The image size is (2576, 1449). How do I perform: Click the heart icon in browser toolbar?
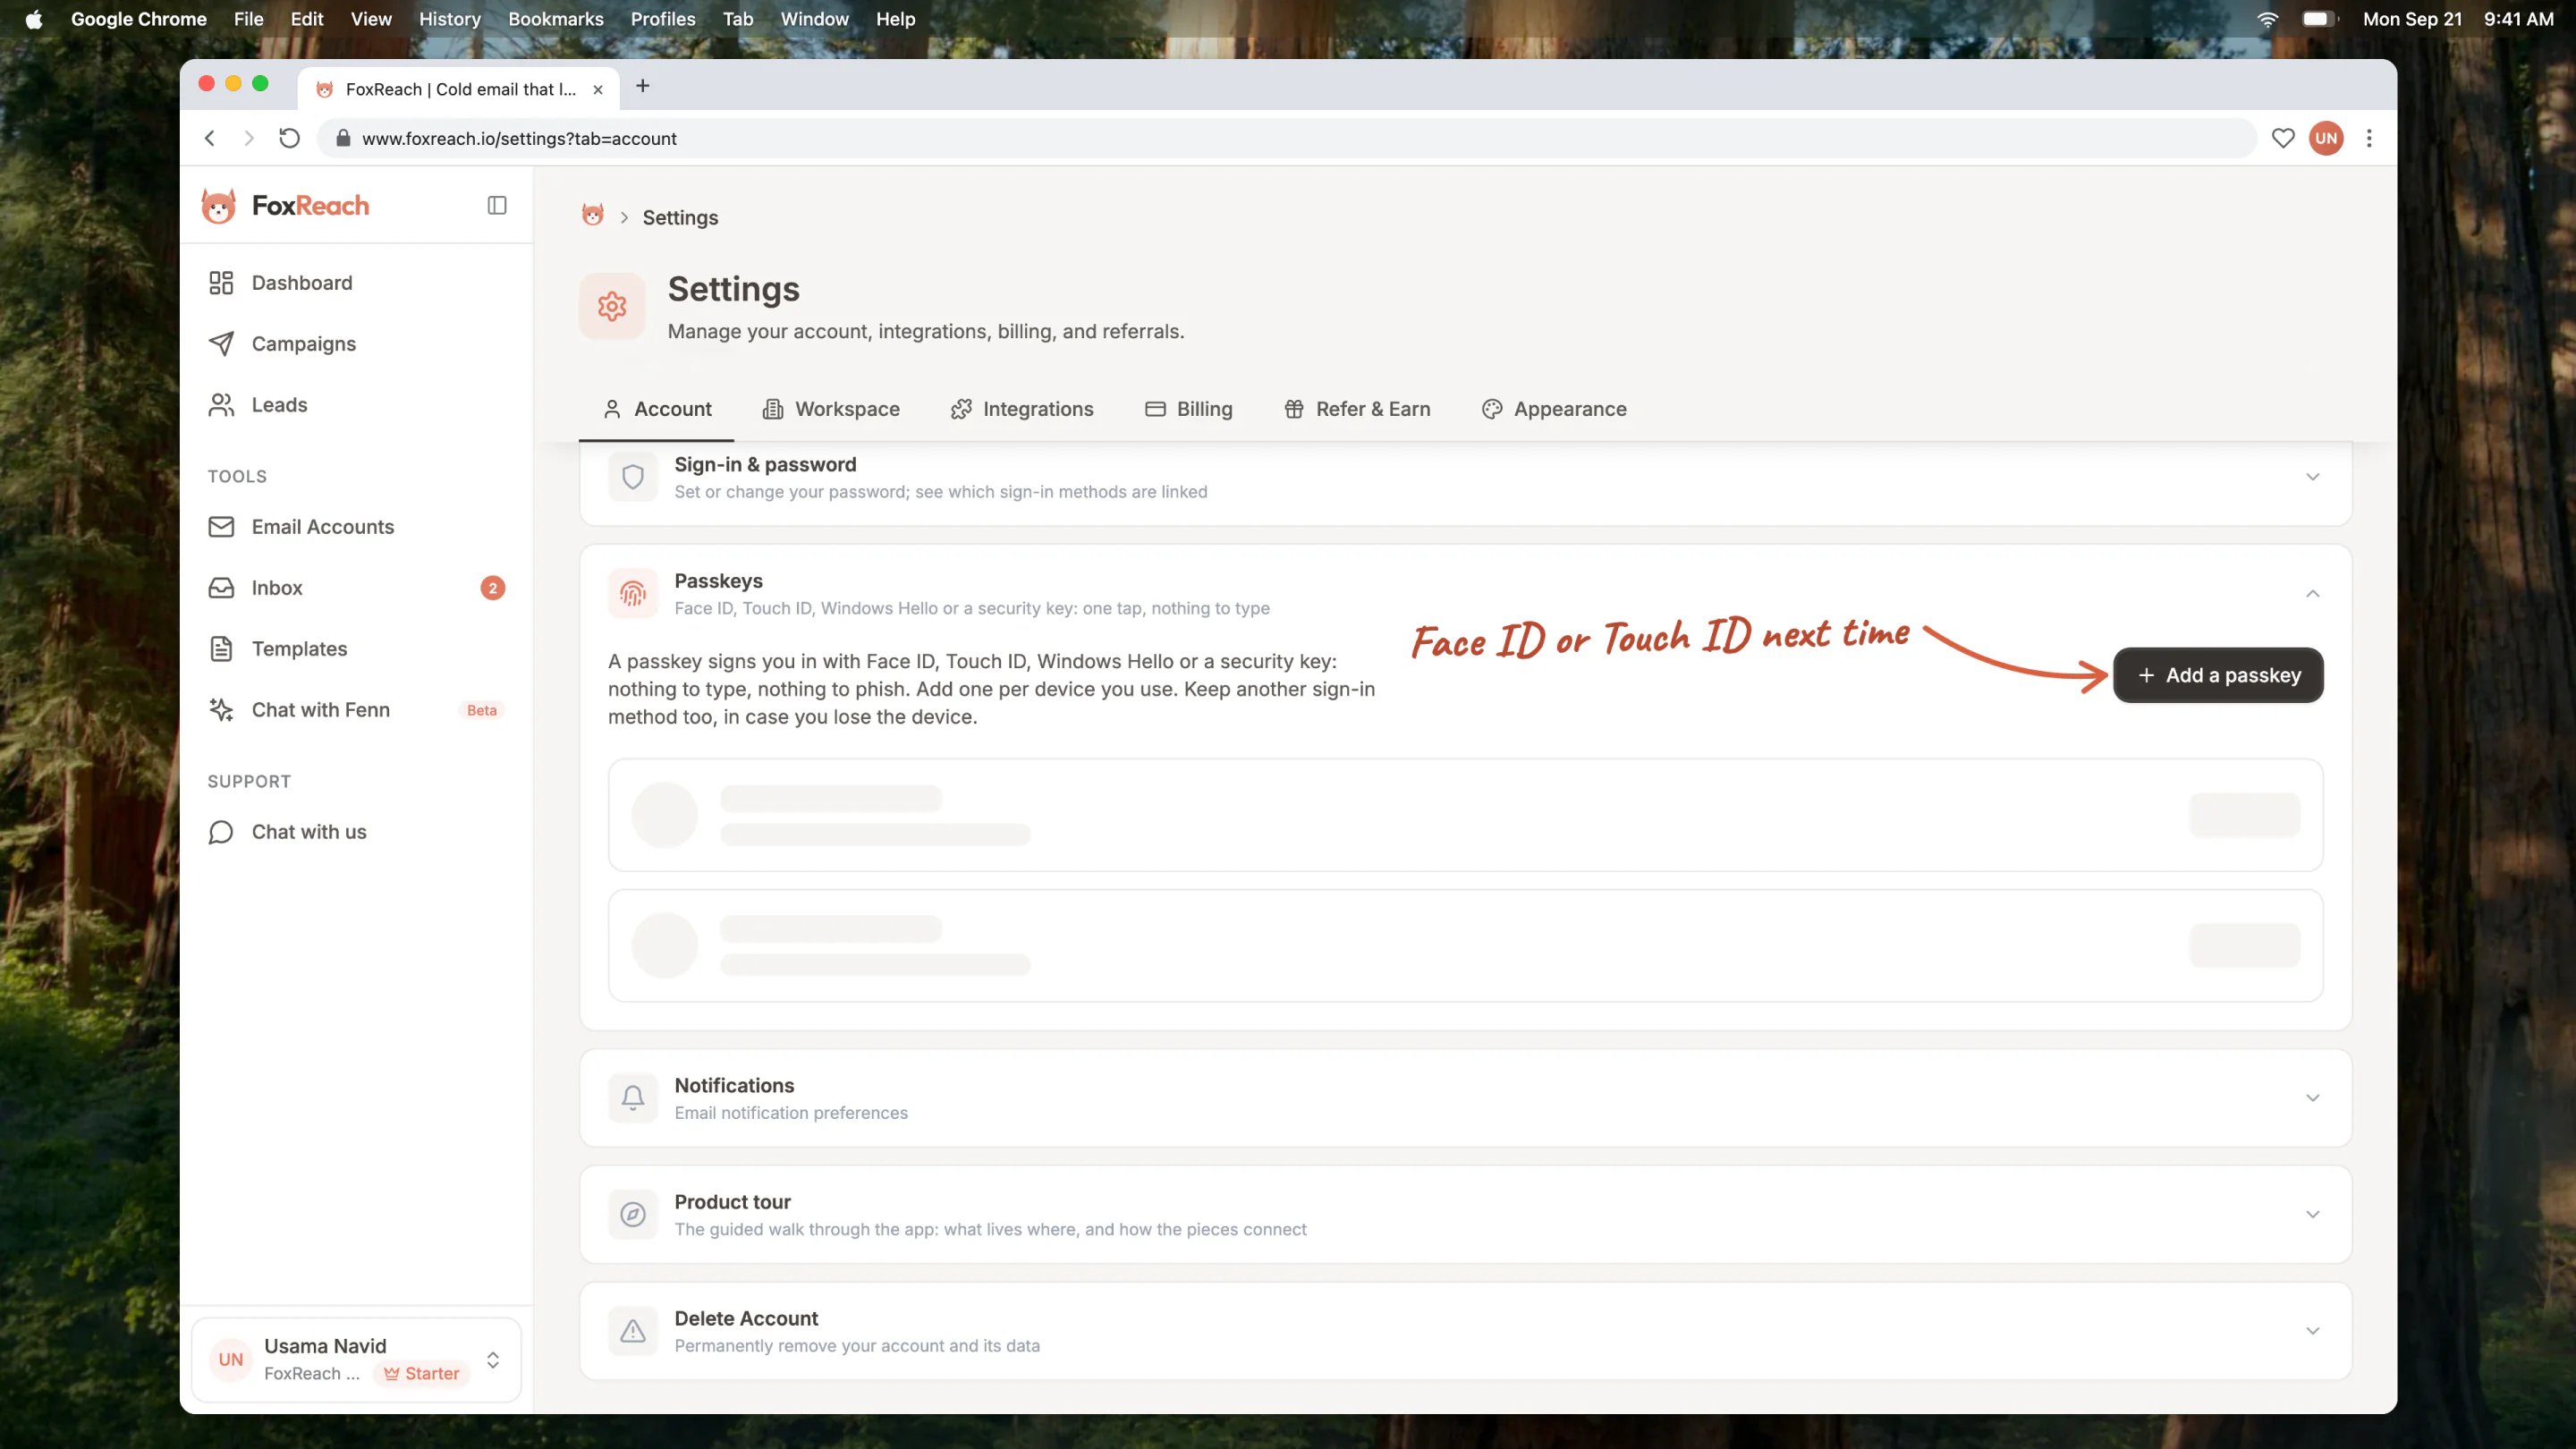click(x=2283, y=138)
